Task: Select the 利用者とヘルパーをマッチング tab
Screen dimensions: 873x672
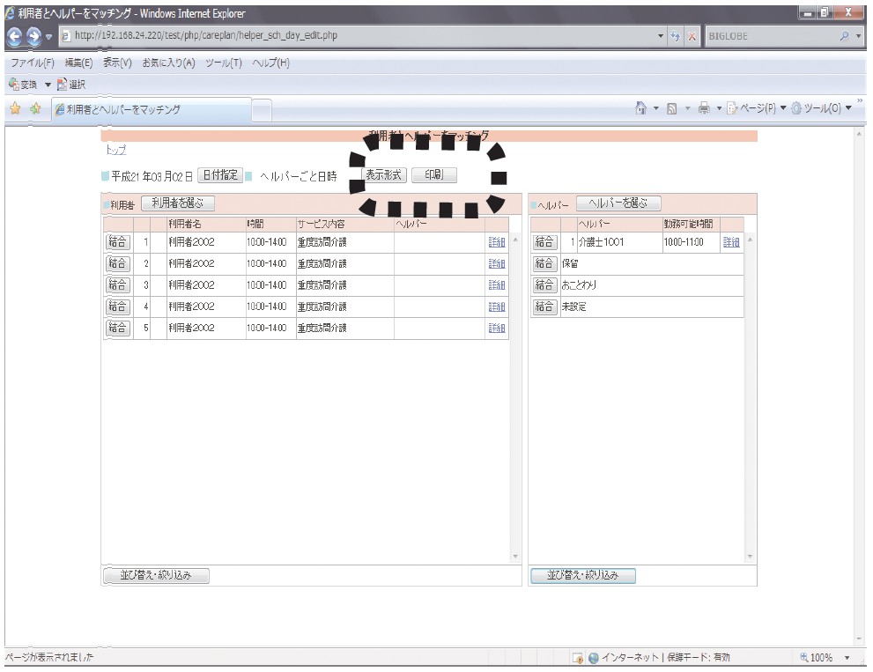Action: click(x=152, y=110)
